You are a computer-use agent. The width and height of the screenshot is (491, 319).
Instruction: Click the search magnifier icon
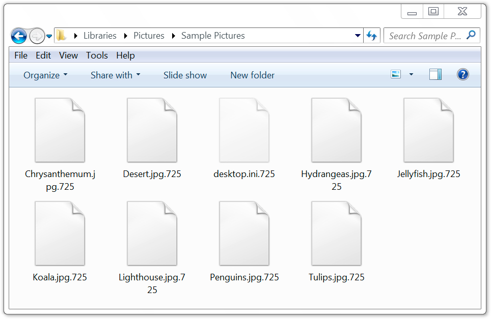(471, 35)
